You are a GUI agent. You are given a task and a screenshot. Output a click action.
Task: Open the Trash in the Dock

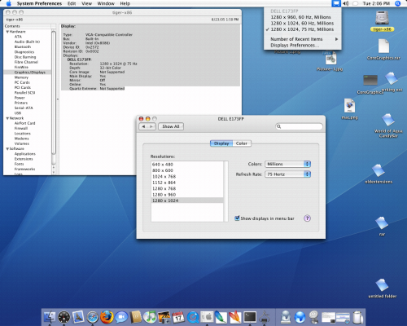click(x=358, y=317)
